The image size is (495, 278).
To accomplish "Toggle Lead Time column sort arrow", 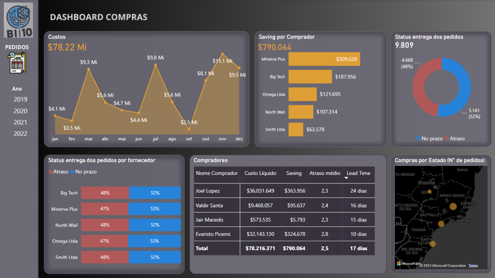I will tap(346, 178).
